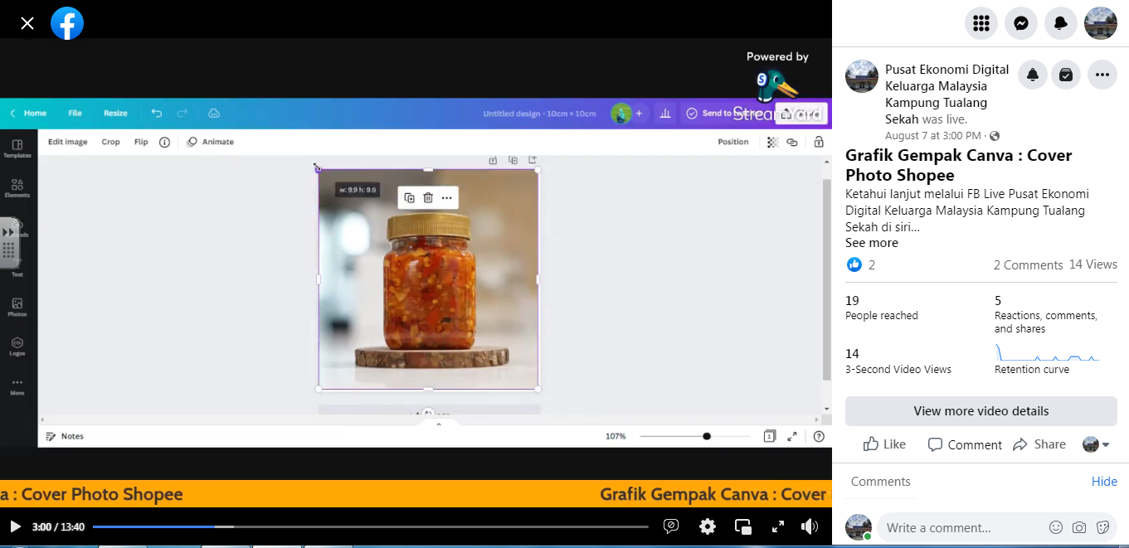Focus the Write a comment field

tap(962, 527)
